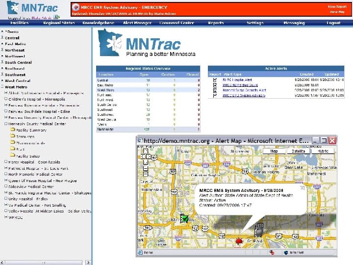Open the Resources folder icon

coord(13,136)
